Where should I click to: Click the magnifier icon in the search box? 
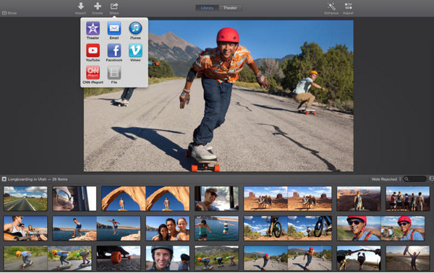pos(407,179)
